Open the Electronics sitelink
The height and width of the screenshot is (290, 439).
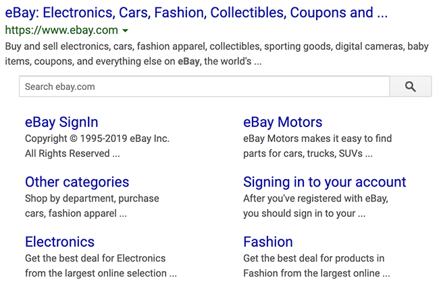point(59,241)
